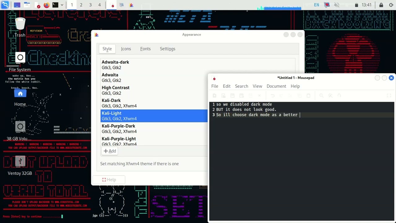Select the Kali-Light theme row
Viewport: 396px width, 223px height.
tap(154, 116)
